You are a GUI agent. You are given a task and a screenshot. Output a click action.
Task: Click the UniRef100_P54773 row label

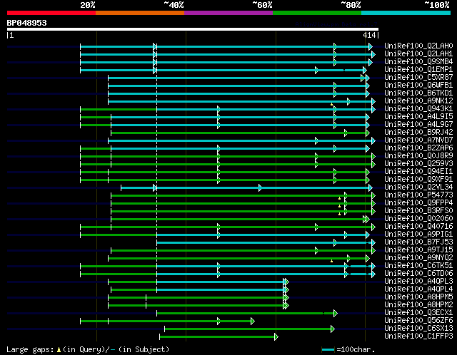(x=418, y=195)
